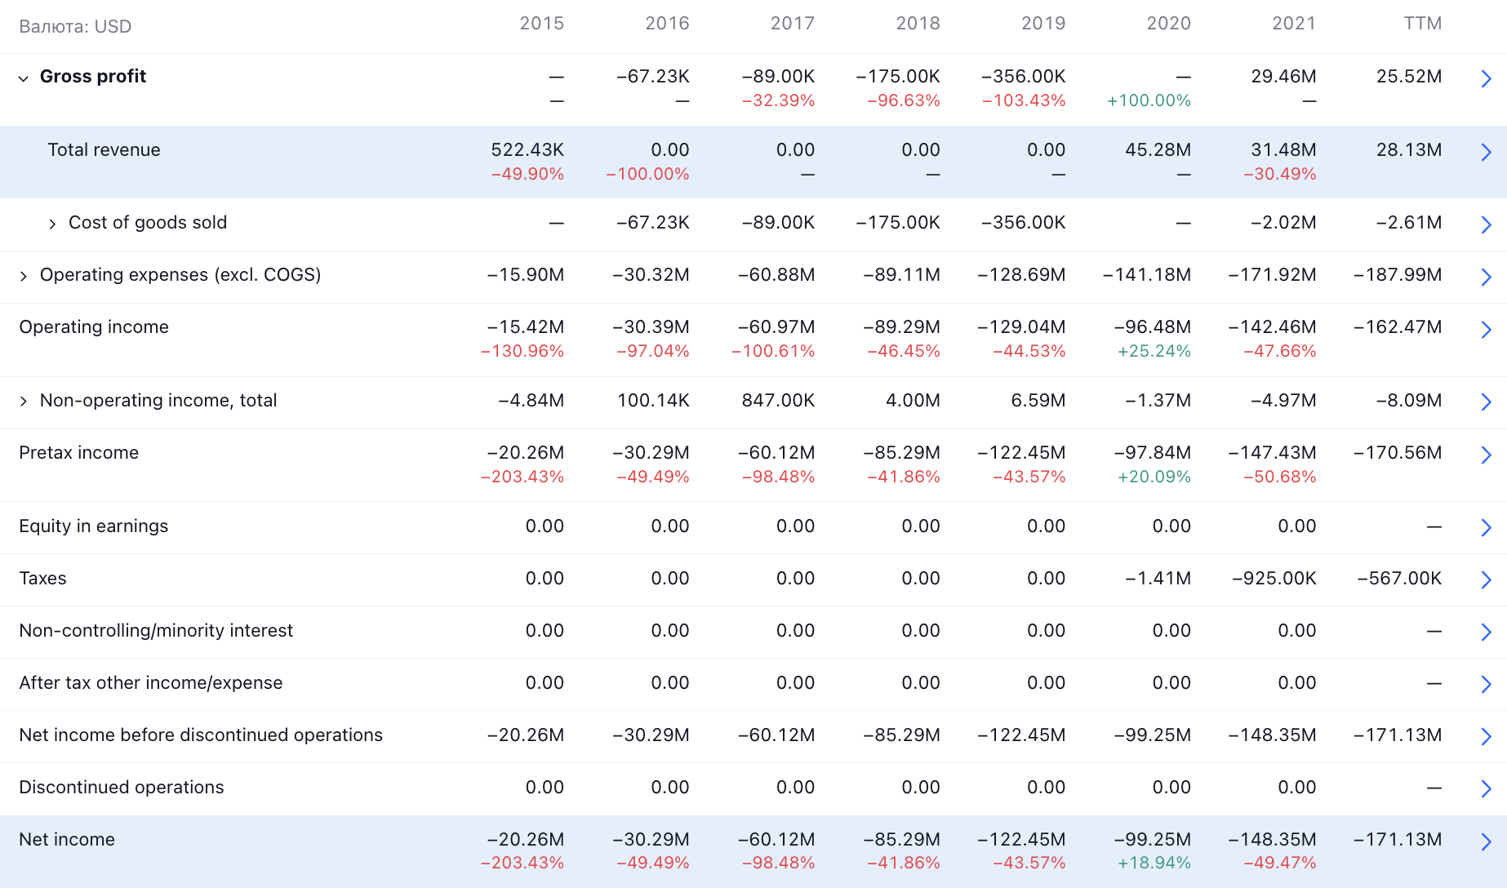This screenshot has width=1507, height=888.
Task: Click Gross profit 2020 change +100.00%
Action: coord(1149,101)
